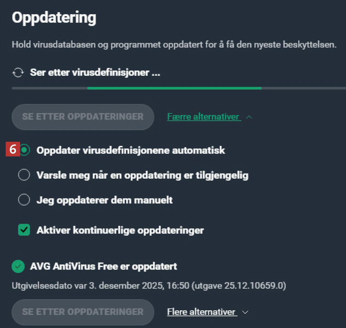Click the AVG AntiVirus Free er oppdatert text
Viewport: 346px width, 328px height.
[x=104, y=266]
